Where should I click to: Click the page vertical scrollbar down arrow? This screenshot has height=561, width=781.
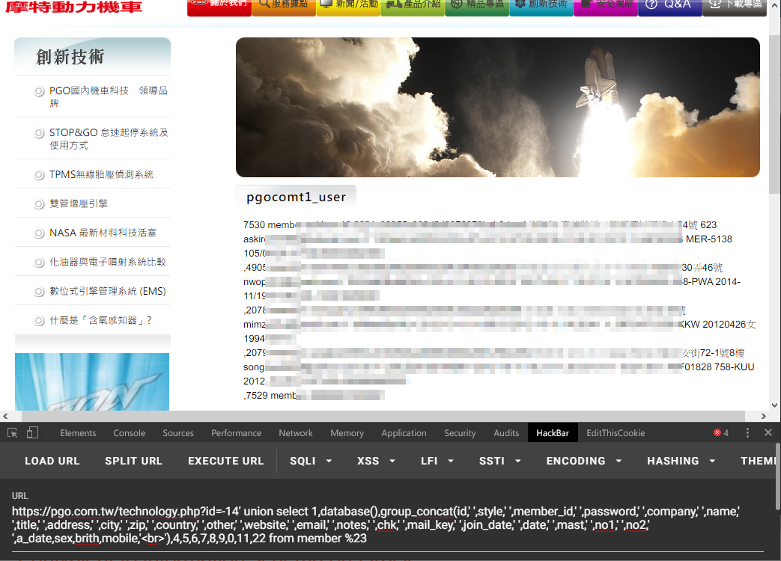(774, 405)
